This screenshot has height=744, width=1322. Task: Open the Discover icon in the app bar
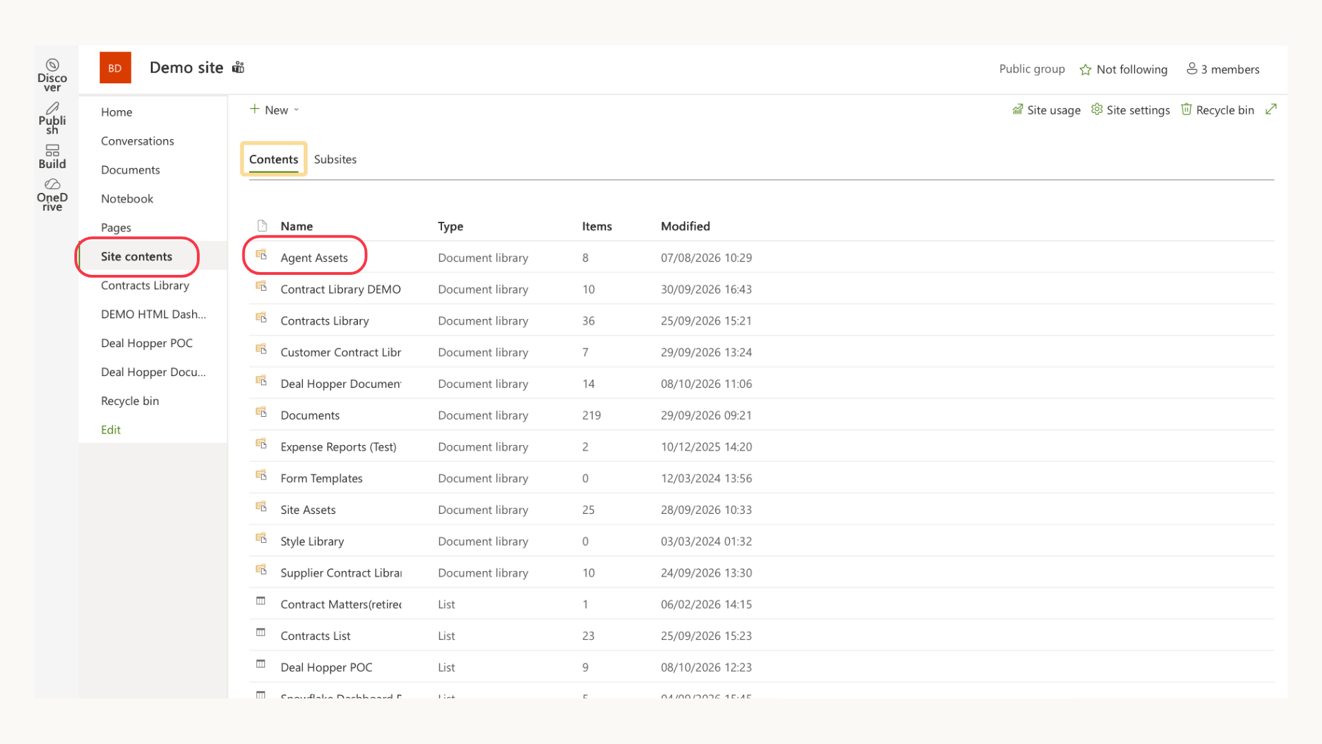click(x=52, y=65)
